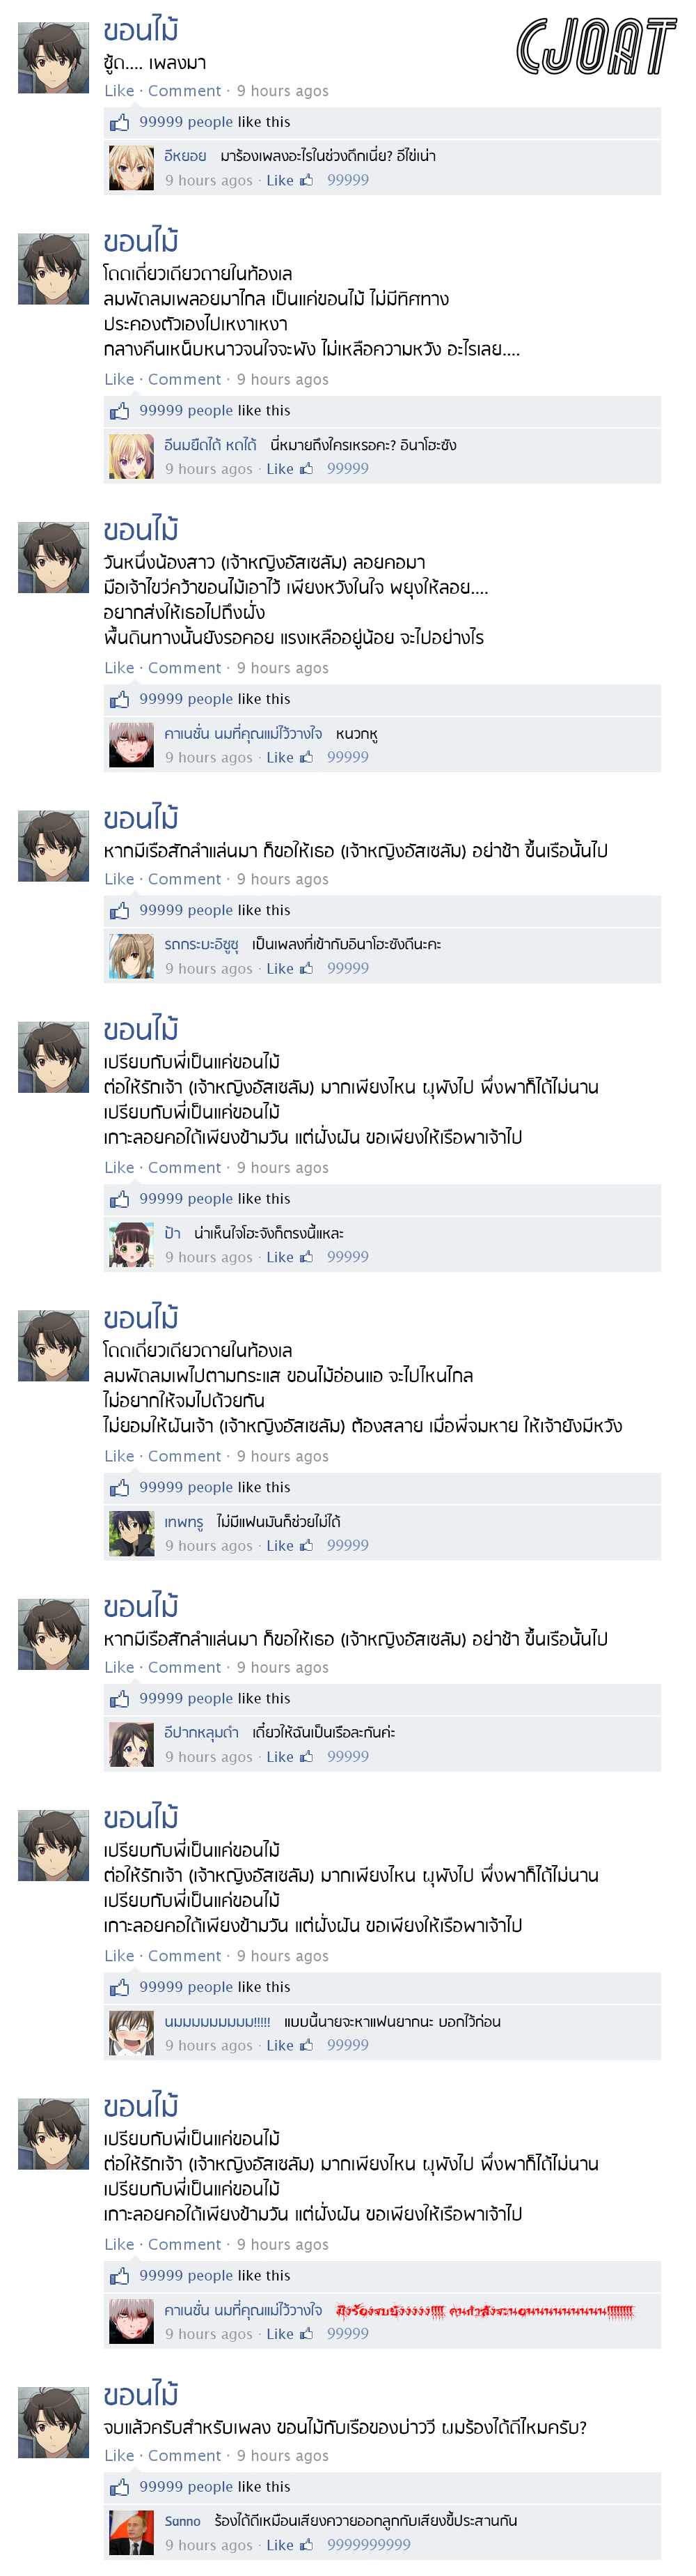Click thumbs-up icon in อีปากหลุมดำ's comment
Image resolution: width=696 pixels, height=2576 pixels.
[x=306, y=1756]
